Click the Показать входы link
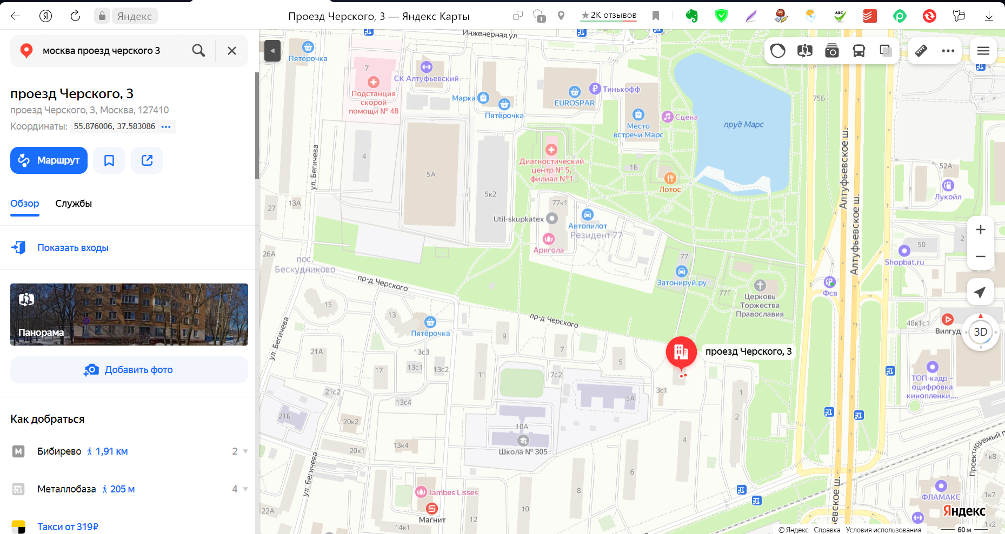1005x534 pixels. [73, 248]
